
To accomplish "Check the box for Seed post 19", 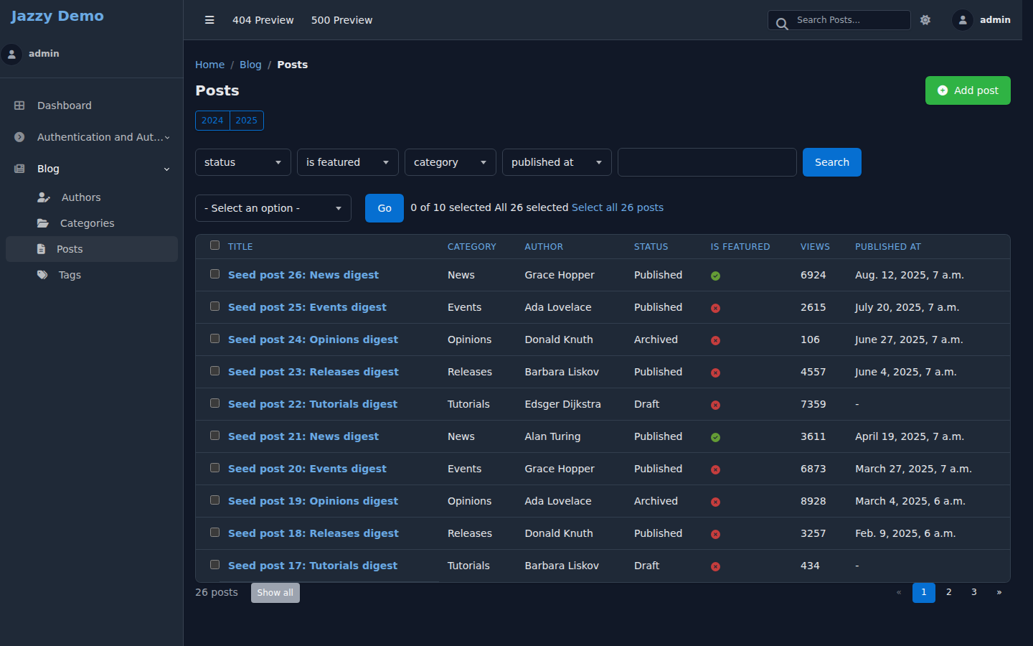I will pyautogui.click(x=214, y=500).
